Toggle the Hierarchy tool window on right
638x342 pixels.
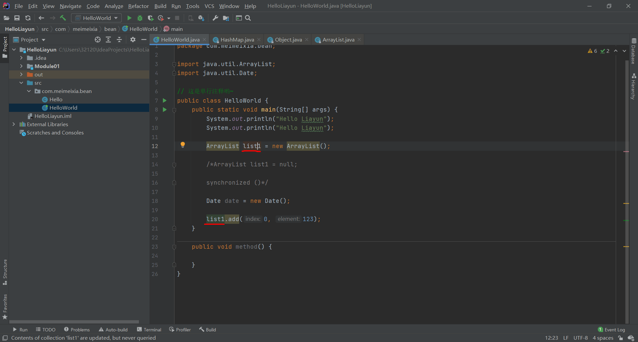[x=634, y=87]
